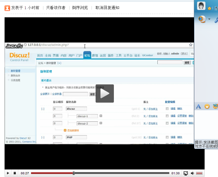
Task: Click the top-right admin search field
Action: (x=170, y=62)
